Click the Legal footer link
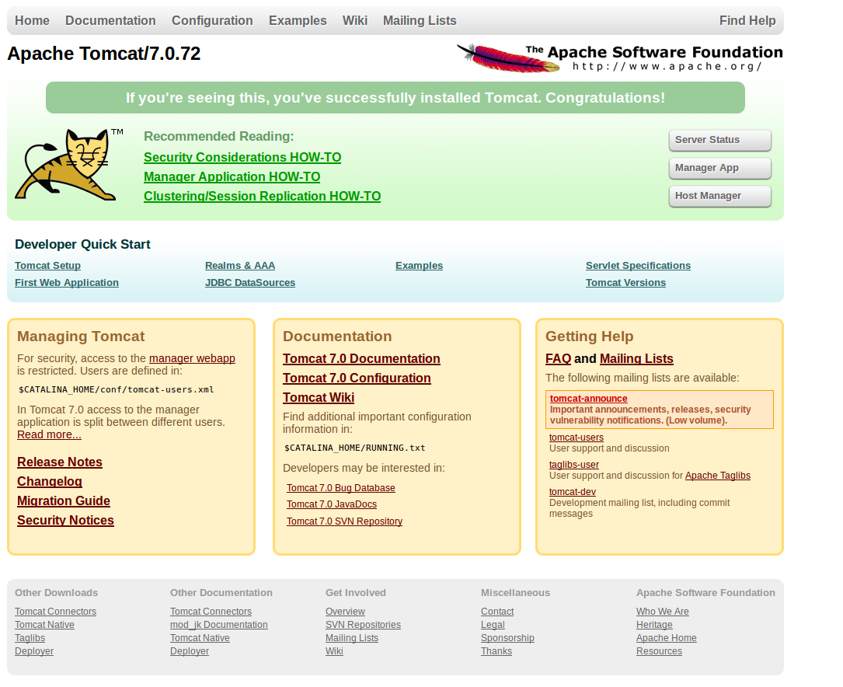The width and height of the screenshot is (843, 687). pyautogui.click(x=493, y=625)
